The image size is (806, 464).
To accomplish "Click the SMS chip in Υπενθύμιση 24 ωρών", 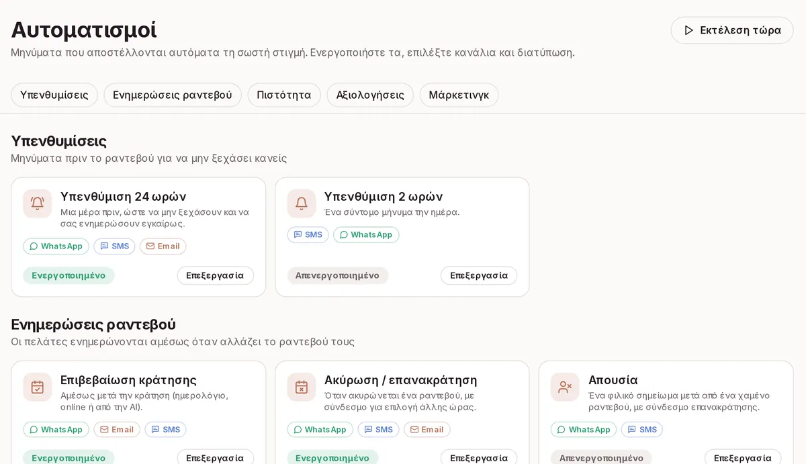I will coord(115,246).
